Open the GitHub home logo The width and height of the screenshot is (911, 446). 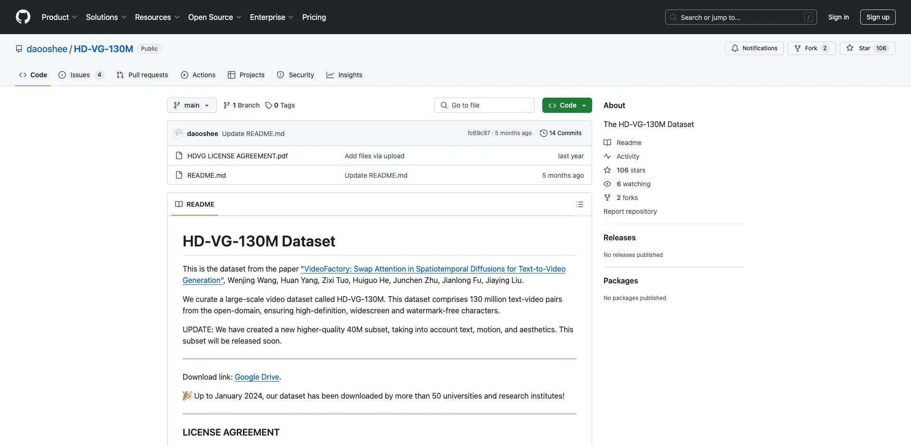pyautogui.click(x=23, y=17)
